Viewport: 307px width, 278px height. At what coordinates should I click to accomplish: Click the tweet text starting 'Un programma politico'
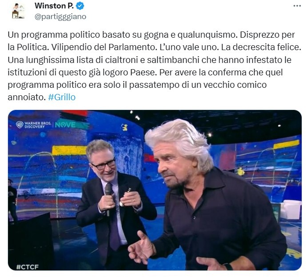[x=154, y=66]
